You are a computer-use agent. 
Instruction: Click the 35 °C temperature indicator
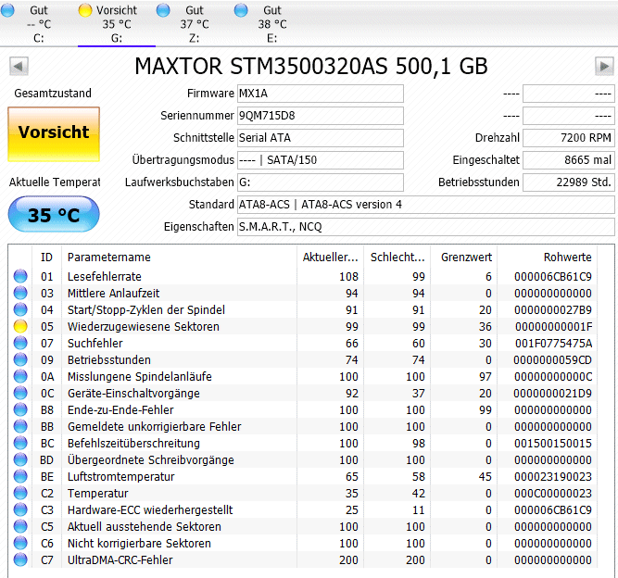click(x=54, y=215)
